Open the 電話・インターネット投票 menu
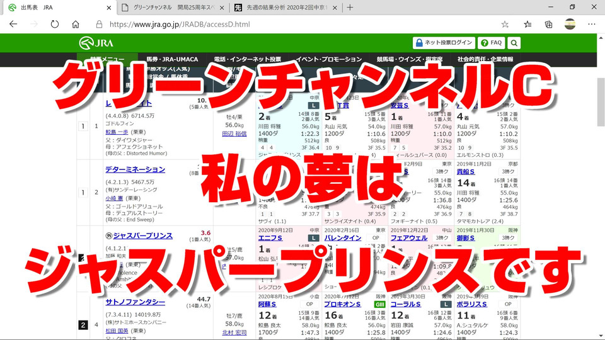Viewport: 605px width, 340px height. pyautogui.click(x=247, y=59)
